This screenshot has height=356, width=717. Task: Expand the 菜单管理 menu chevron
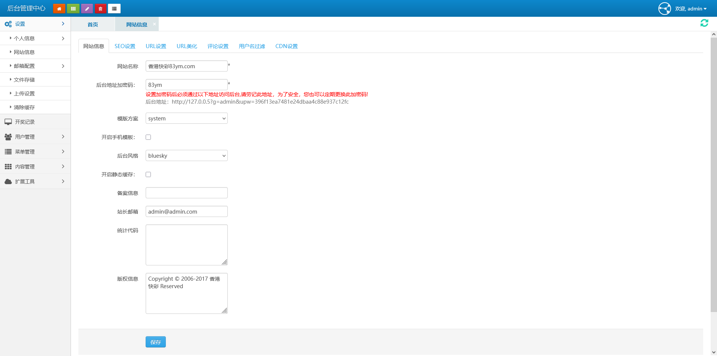point(63,152)
